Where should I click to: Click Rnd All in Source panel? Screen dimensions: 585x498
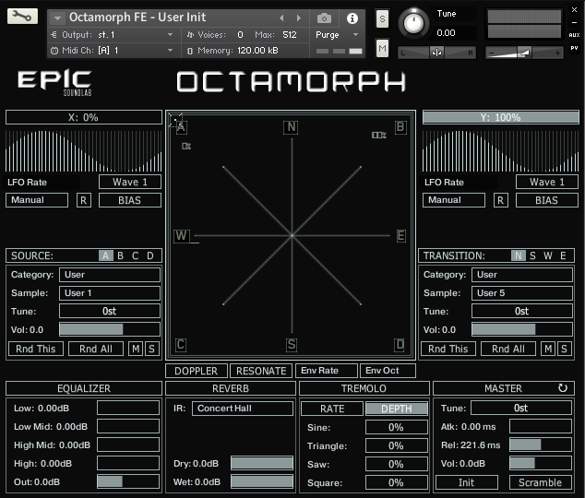coord(96,349)
